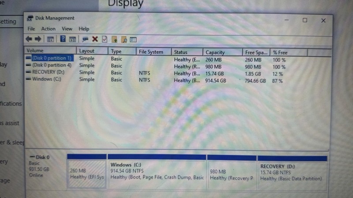Viewport: 353px width, 198px height.
Task: Click the 15.74 GB capacity cell
Action: click(x=214, y=73)
